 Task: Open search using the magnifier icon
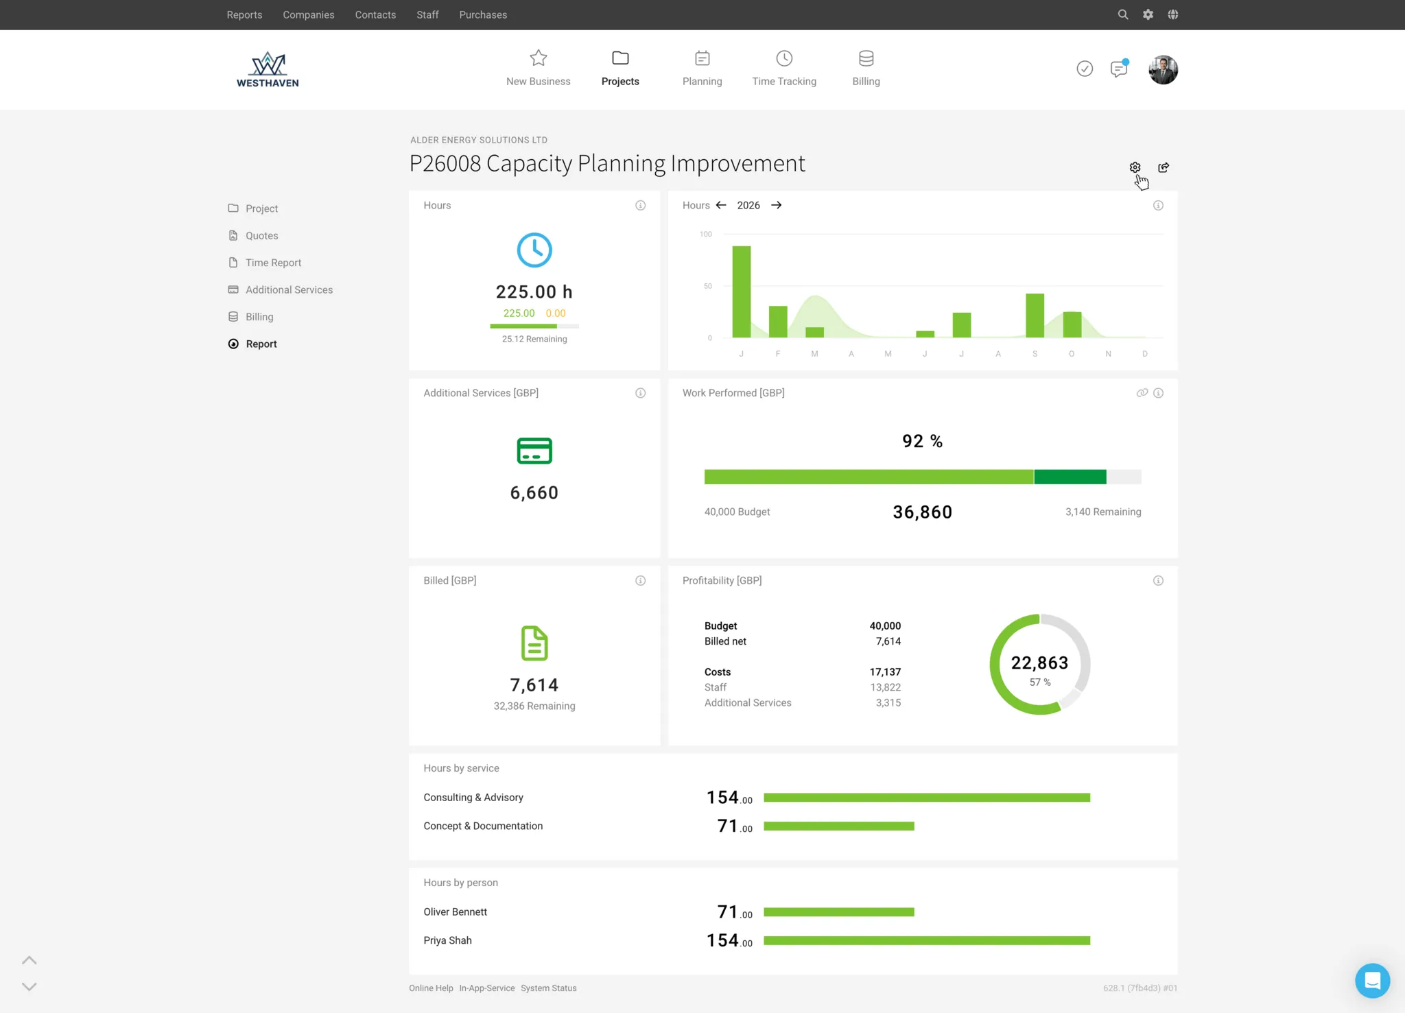[1122, 14]
